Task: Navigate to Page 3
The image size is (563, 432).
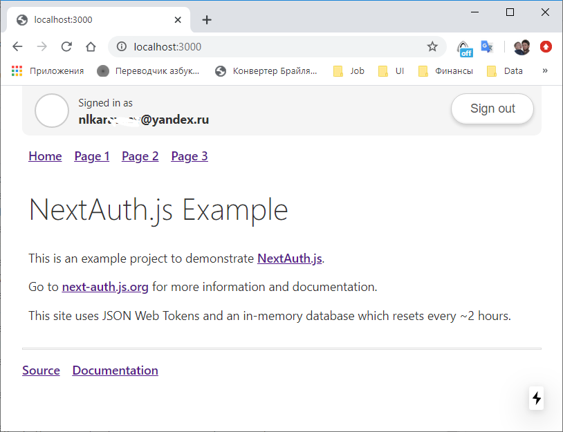Action: click(x=190, y=156)
